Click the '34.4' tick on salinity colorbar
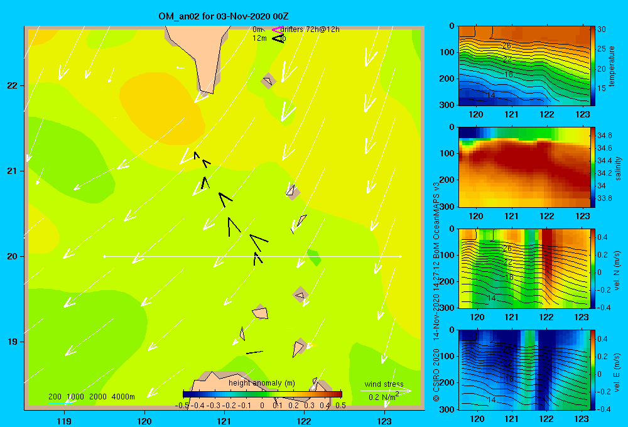 (x=604, y=161)
